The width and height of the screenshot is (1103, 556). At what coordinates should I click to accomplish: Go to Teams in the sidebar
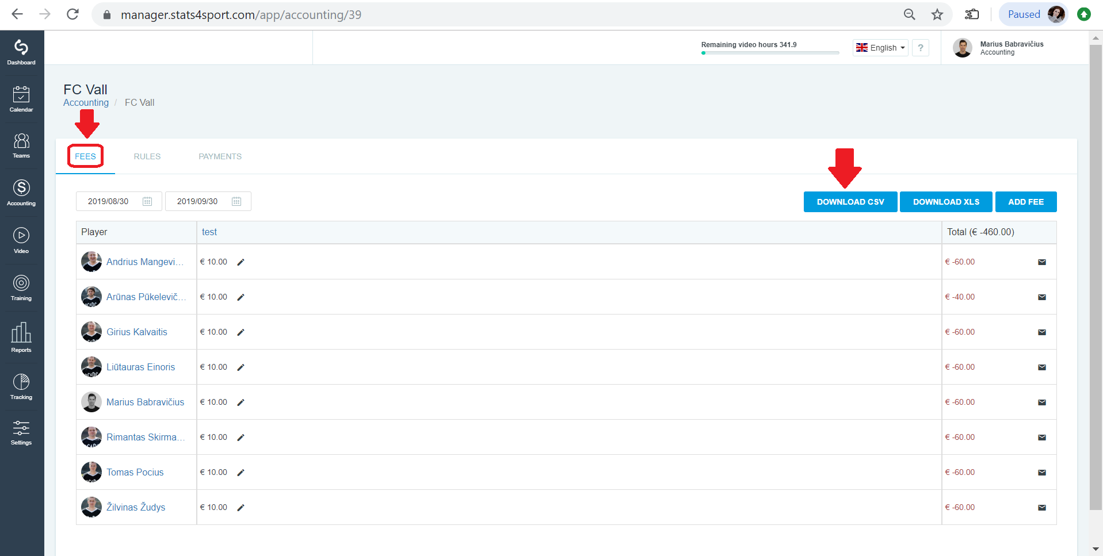pyautogui.click(x=21, y=145)
